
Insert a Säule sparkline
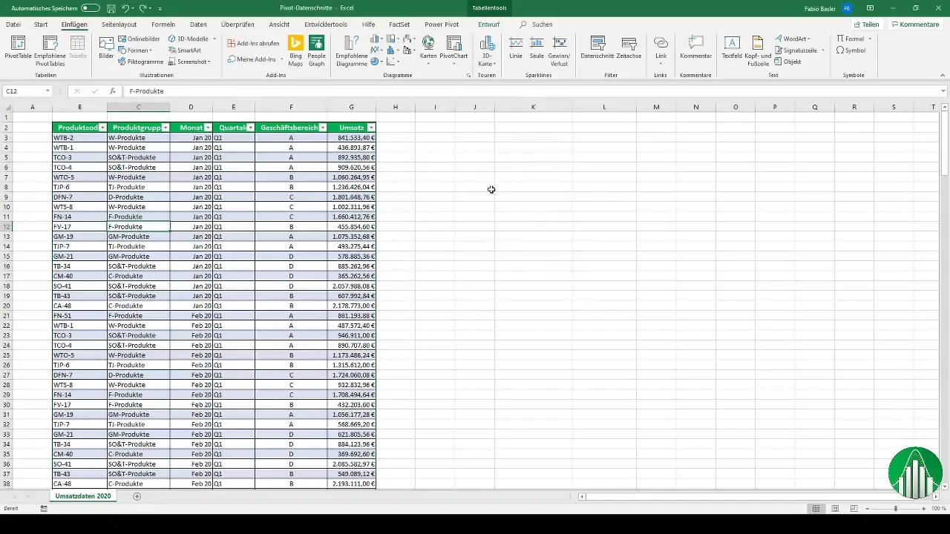tap(537, 48)
